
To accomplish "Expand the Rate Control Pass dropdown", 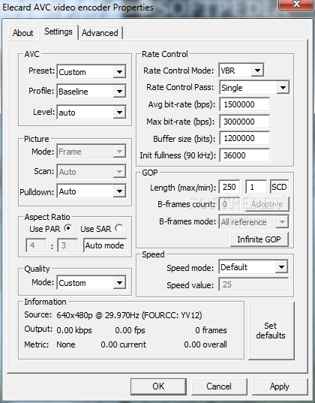I will click(254, 88).
